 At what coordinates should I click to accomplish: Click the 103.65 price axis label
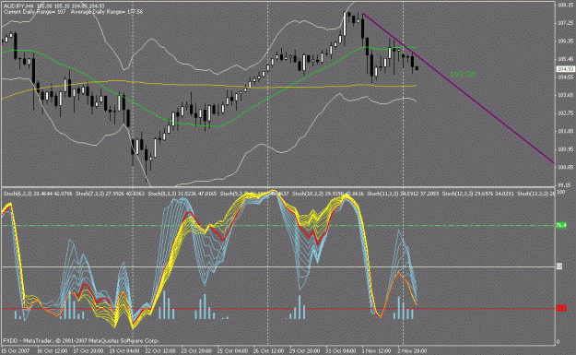(x=566, y=95)
